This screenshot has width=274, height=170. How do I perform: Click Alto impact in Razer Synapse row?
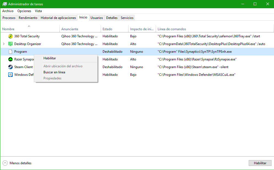[x=133, y=59]
